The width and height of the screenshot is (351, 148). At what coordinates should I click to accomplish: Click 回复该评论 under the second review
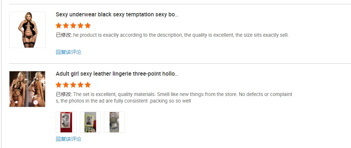(x=68, y=139)
